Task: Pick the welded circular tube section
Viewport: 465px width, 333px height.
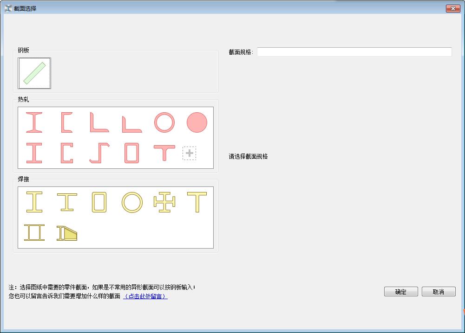Action: click(x=132, y=203)
